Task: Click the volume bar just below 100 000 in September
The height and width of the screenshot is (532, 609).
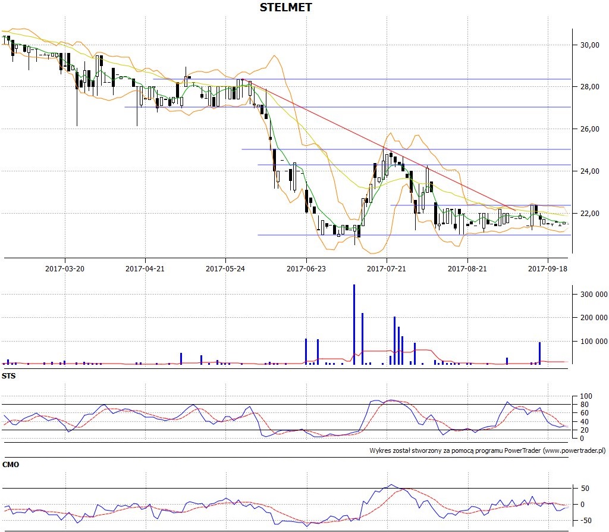Action: 539,353
